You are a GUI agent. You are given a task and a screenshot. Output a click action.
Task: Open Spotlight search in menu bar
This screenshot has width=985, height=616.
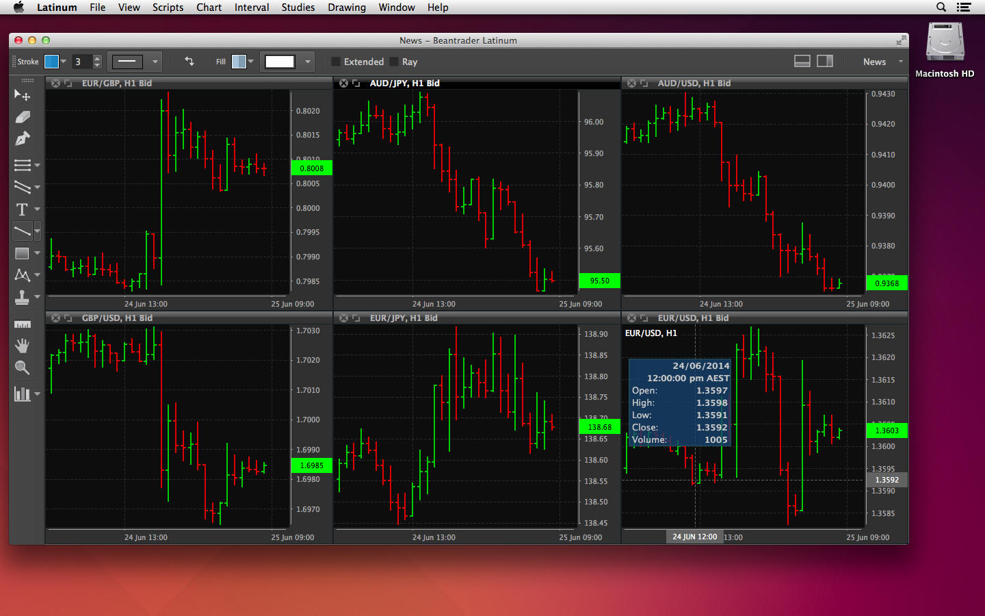[941, 8]
